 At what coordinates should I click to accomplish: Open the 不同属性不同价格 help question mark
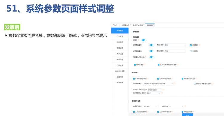click(145, 57)
